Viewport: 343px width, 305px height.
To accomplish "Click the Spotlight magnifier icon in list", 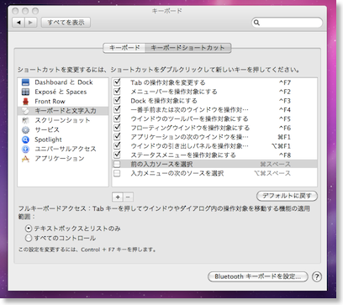I will click(25, 139).
